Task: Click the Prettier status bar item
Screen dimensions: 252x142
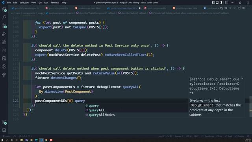Action: (240, 136)
